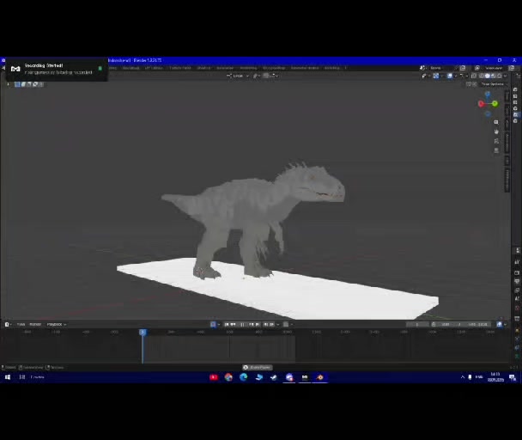The image size is (522, 440).
Task: Open the Windows Start menu
Action: pyautogui.click(x=8, y=377)
